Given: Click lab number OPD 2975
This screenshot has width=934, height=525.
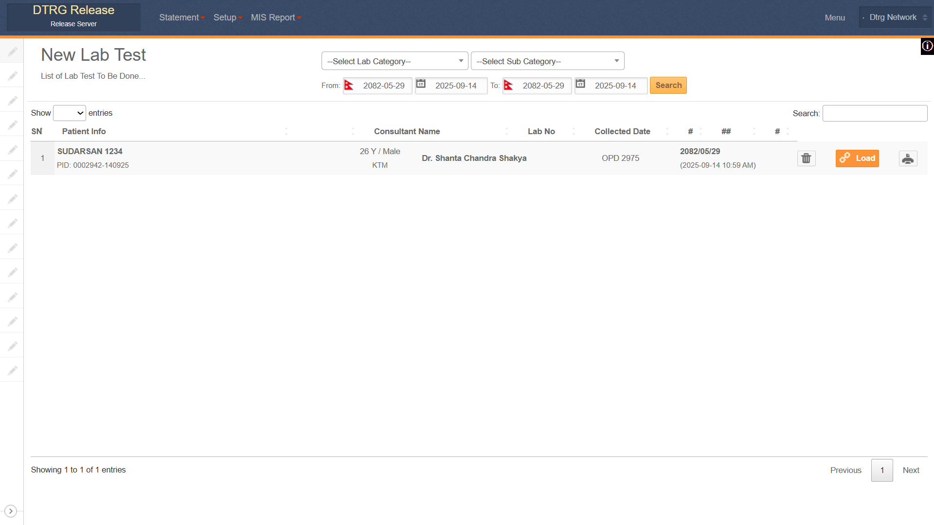Looking at the screenshot, I should 620,158.
